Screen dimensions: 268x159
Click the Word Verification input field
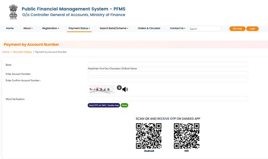pyautogui.click(x=168, y=99)
